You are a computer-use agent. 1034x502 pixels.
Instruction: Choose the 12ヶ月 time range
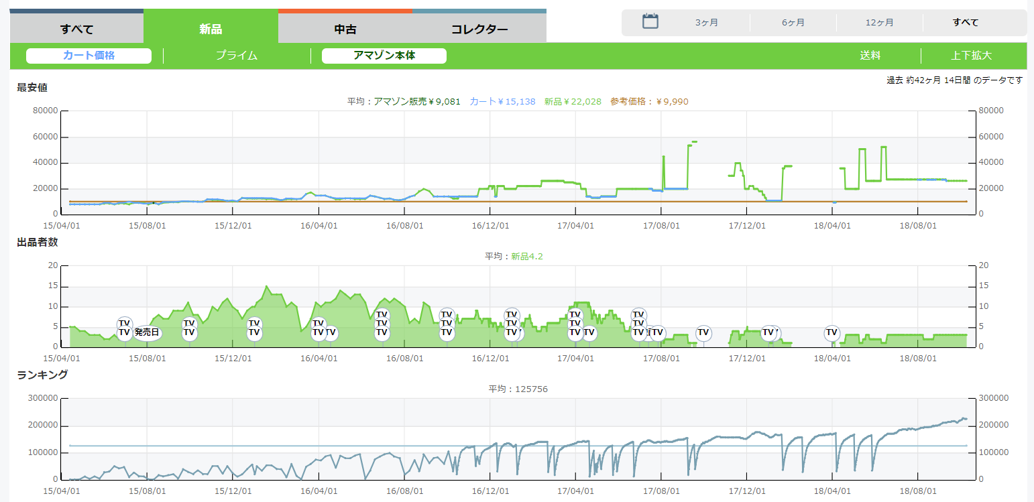[879, 23]
